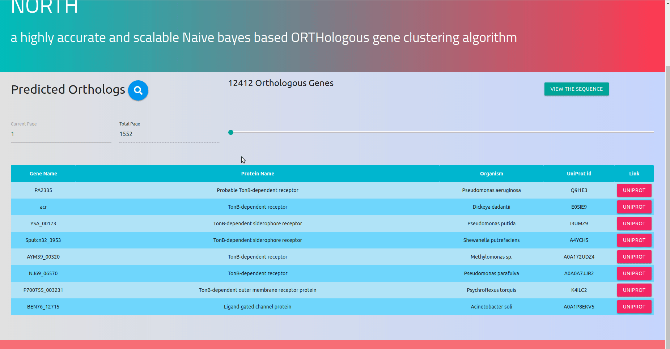Select the Pseudomonas aeruginosa organism cell
This screenshot has width=670, height=349.
pos(491,190)
